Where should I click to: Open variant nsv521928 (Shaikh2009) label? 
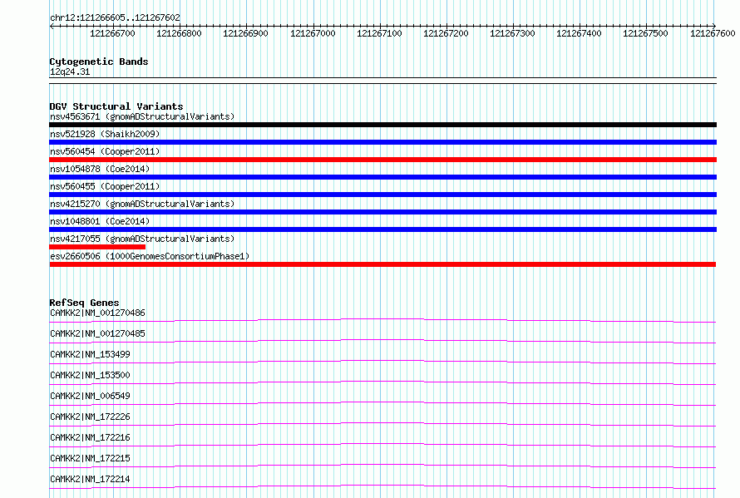tap(105, 134)
